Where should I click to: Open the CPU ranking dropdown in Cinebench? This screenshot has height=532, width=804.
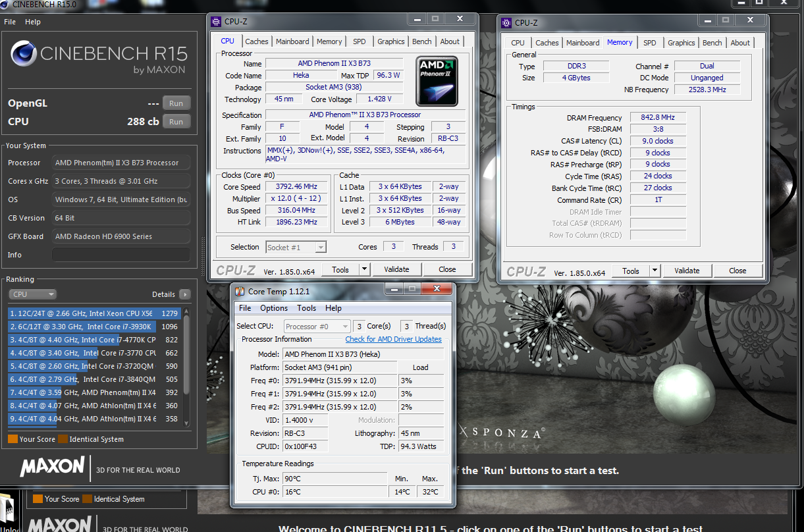coord(32,294)
